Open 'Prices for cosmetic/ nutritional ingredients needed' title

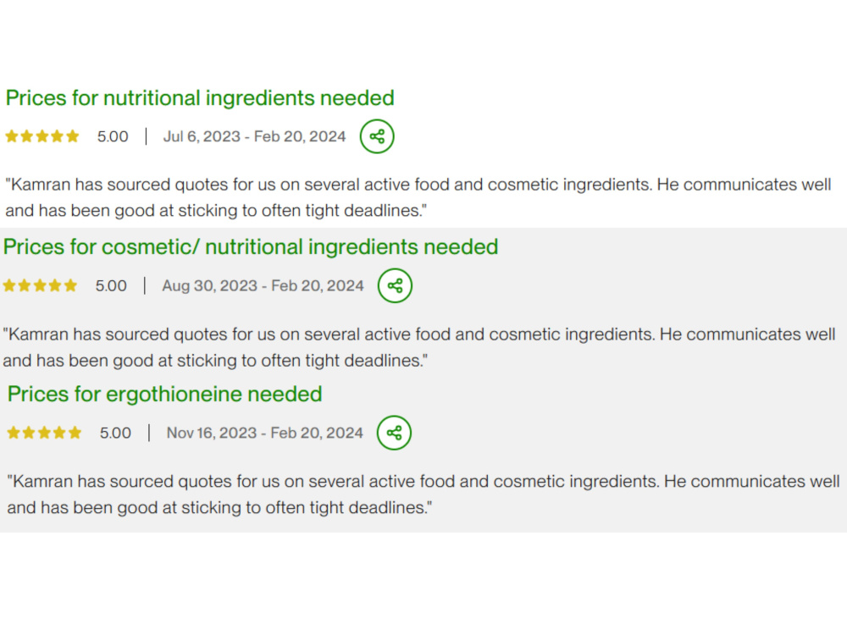coord(251,247)
